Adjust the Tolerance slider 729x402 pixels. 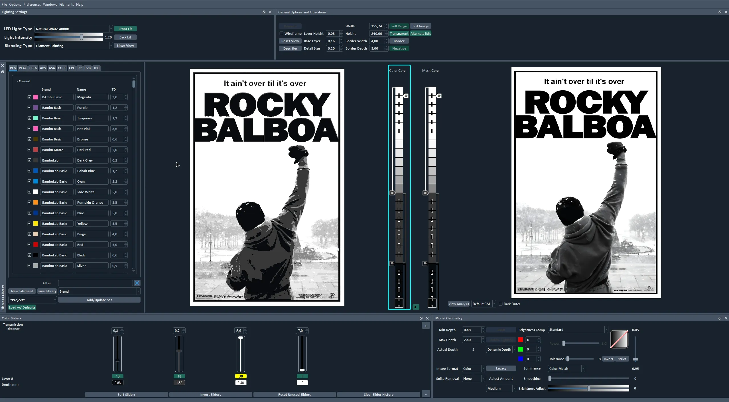[568, 359]
